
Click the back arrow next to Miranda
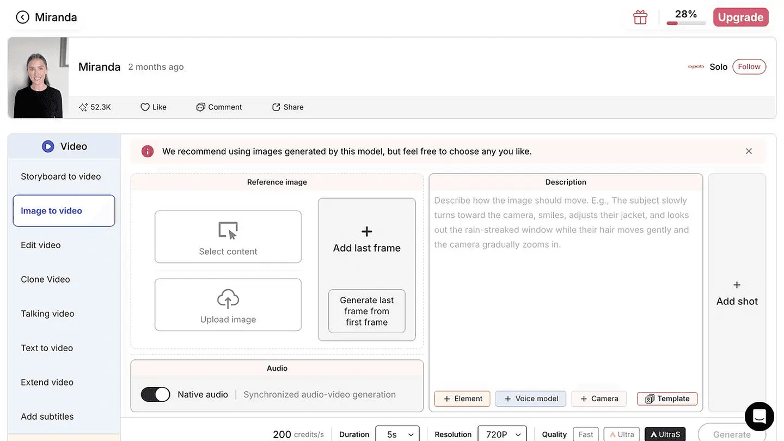coord(22,17)
